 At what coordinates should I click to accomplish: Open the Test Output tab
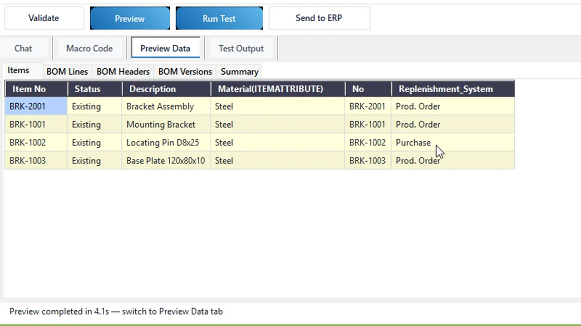[x=241, y=48]
